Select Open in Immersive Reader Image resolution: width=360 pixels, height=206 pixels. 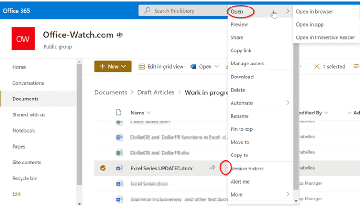(325, 37)
